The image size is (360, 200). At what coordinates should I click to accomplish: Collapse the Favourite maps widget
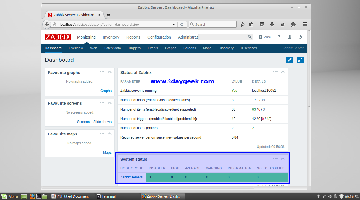click(110, 133)
